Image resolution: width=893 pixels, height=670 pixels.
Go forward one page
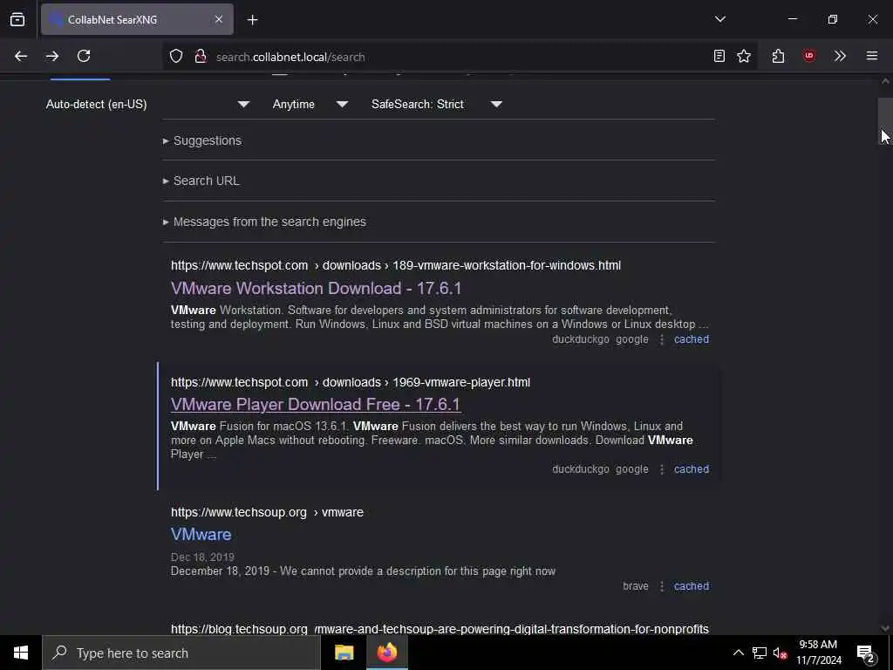point(52,56)
